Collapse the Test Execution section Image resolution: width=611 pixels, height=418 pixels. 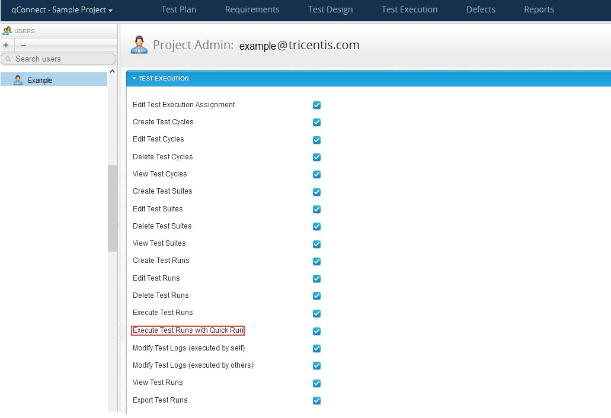[135, 78]
